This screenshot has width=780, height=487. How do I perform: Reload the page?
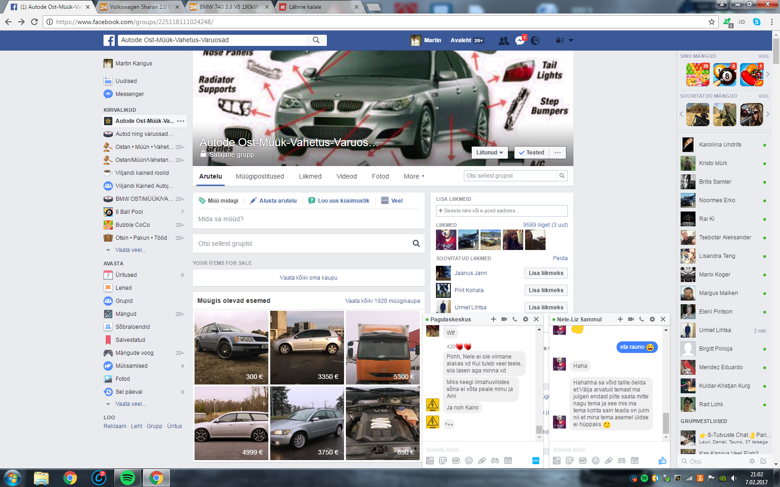(34, 22)
